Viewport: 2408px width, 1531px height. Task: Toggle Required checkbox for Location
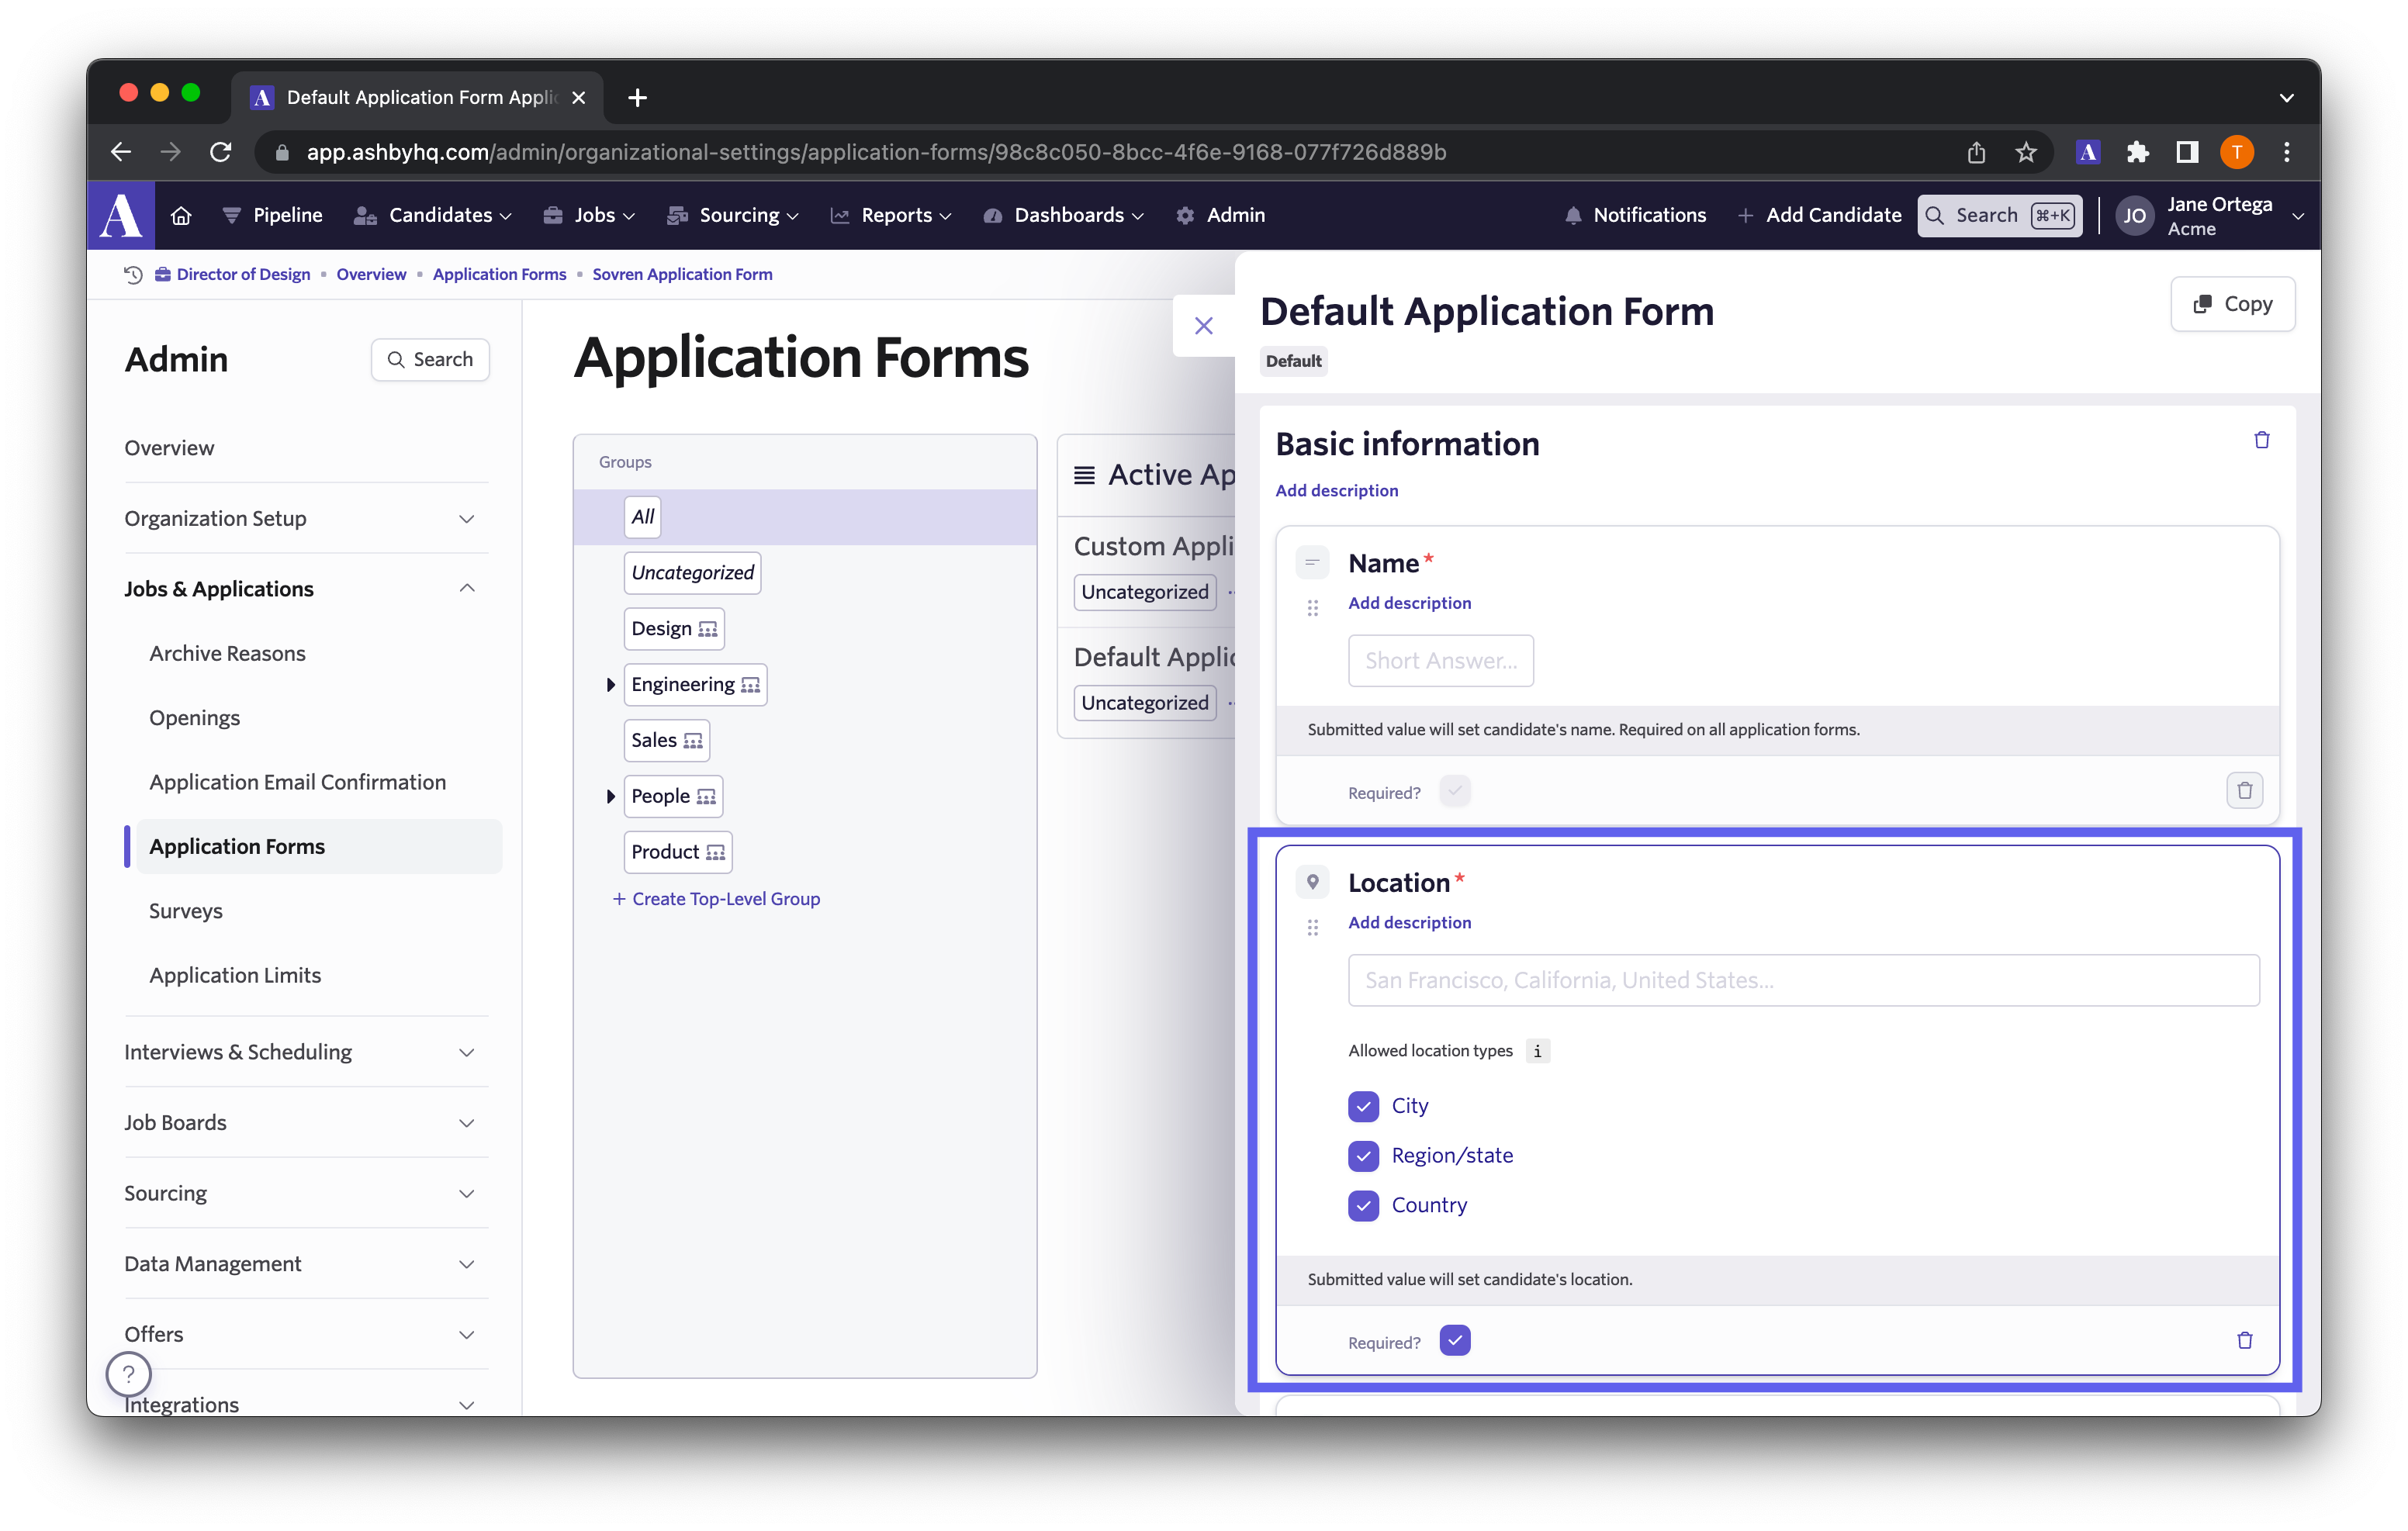(1454, 1340)
